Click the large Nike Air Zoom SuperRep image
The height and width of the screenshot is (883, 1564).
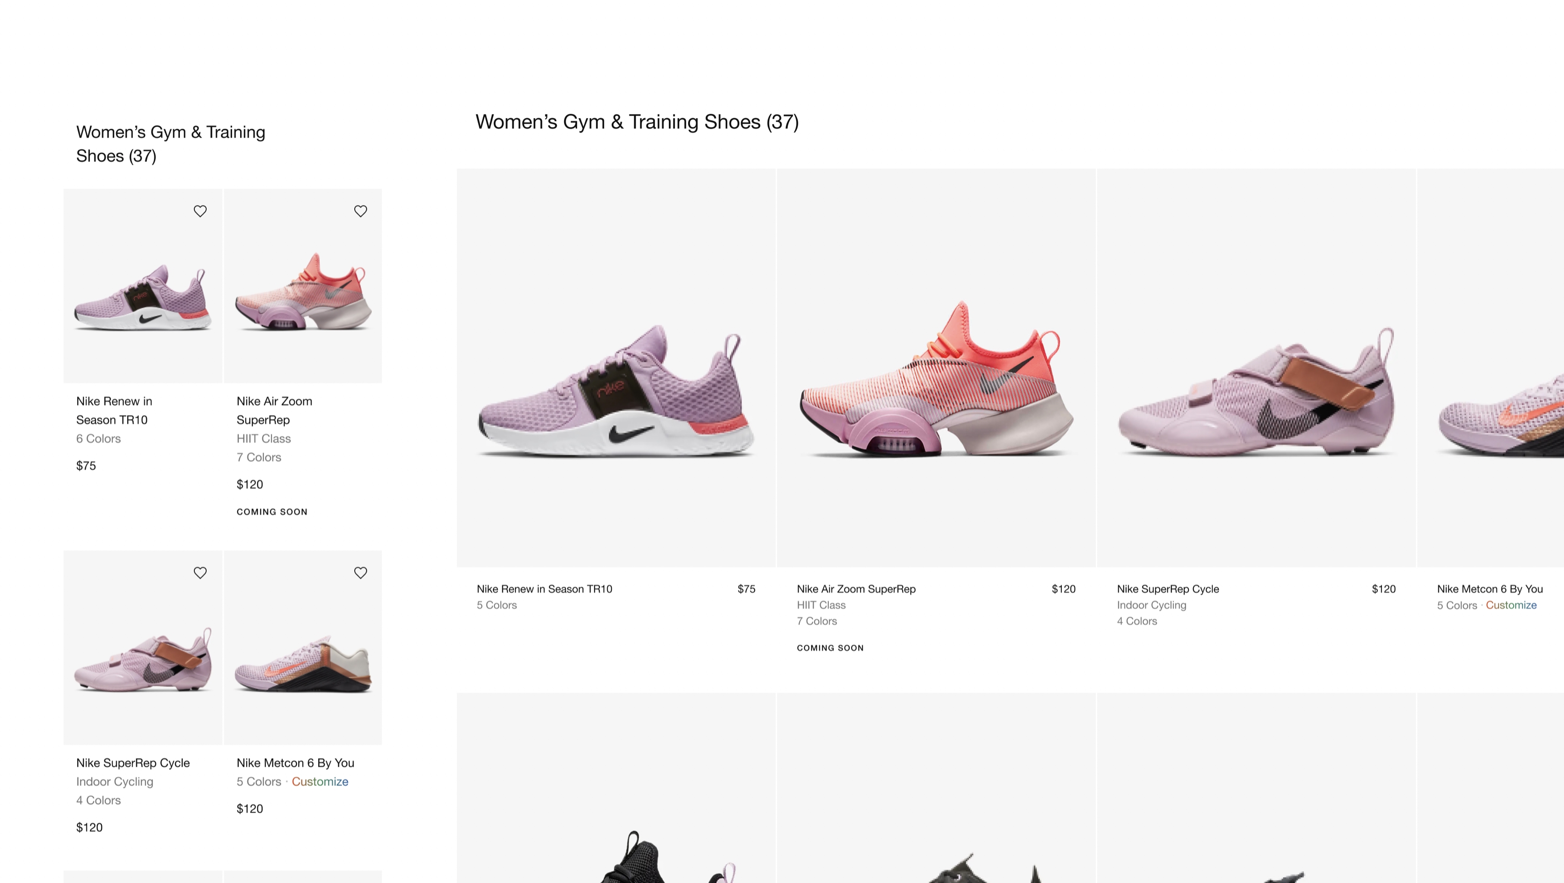[935, 382]
